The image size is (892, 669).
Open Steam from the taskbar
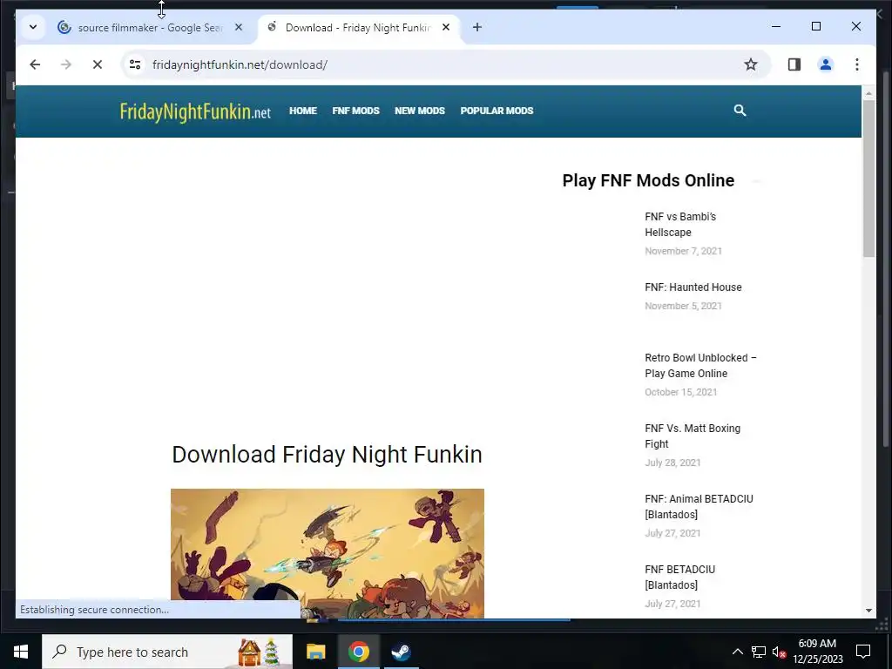pos(401,652)
